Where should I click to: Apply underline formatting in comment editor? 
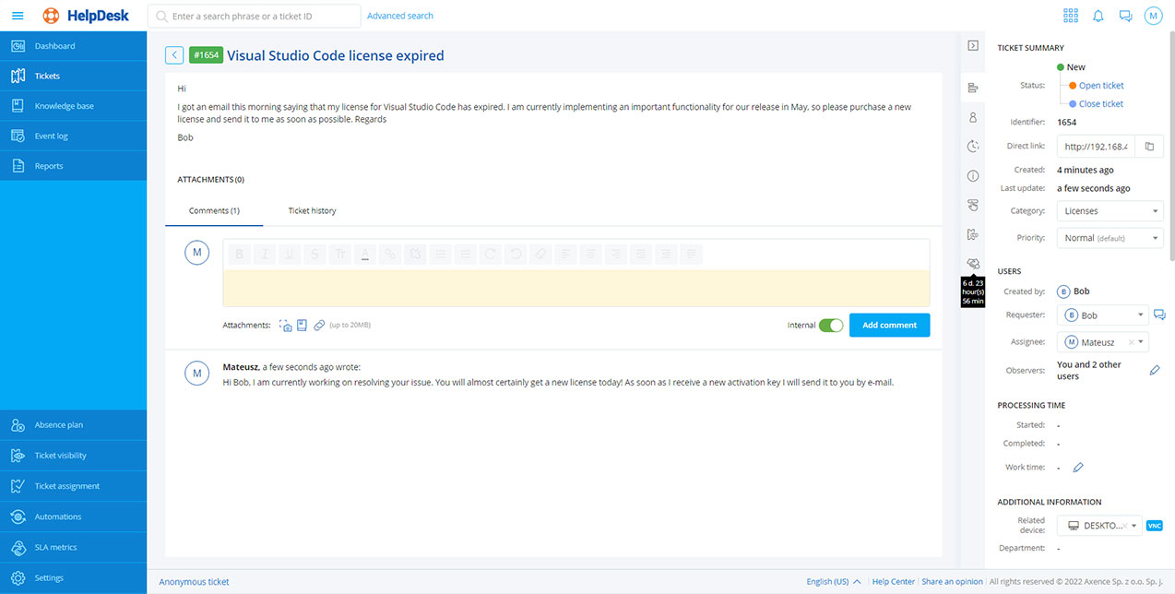[x=290, y=253]
